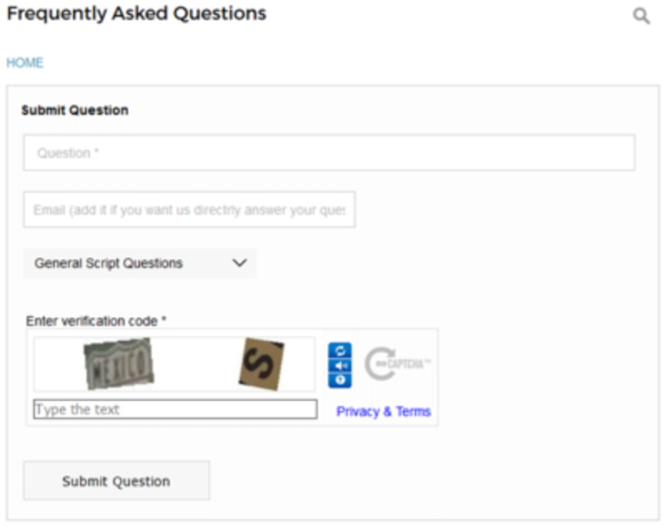Open the Privacy & Terms link
The height and width of the screenshot is (529, 666).
(x=384, y=411)
